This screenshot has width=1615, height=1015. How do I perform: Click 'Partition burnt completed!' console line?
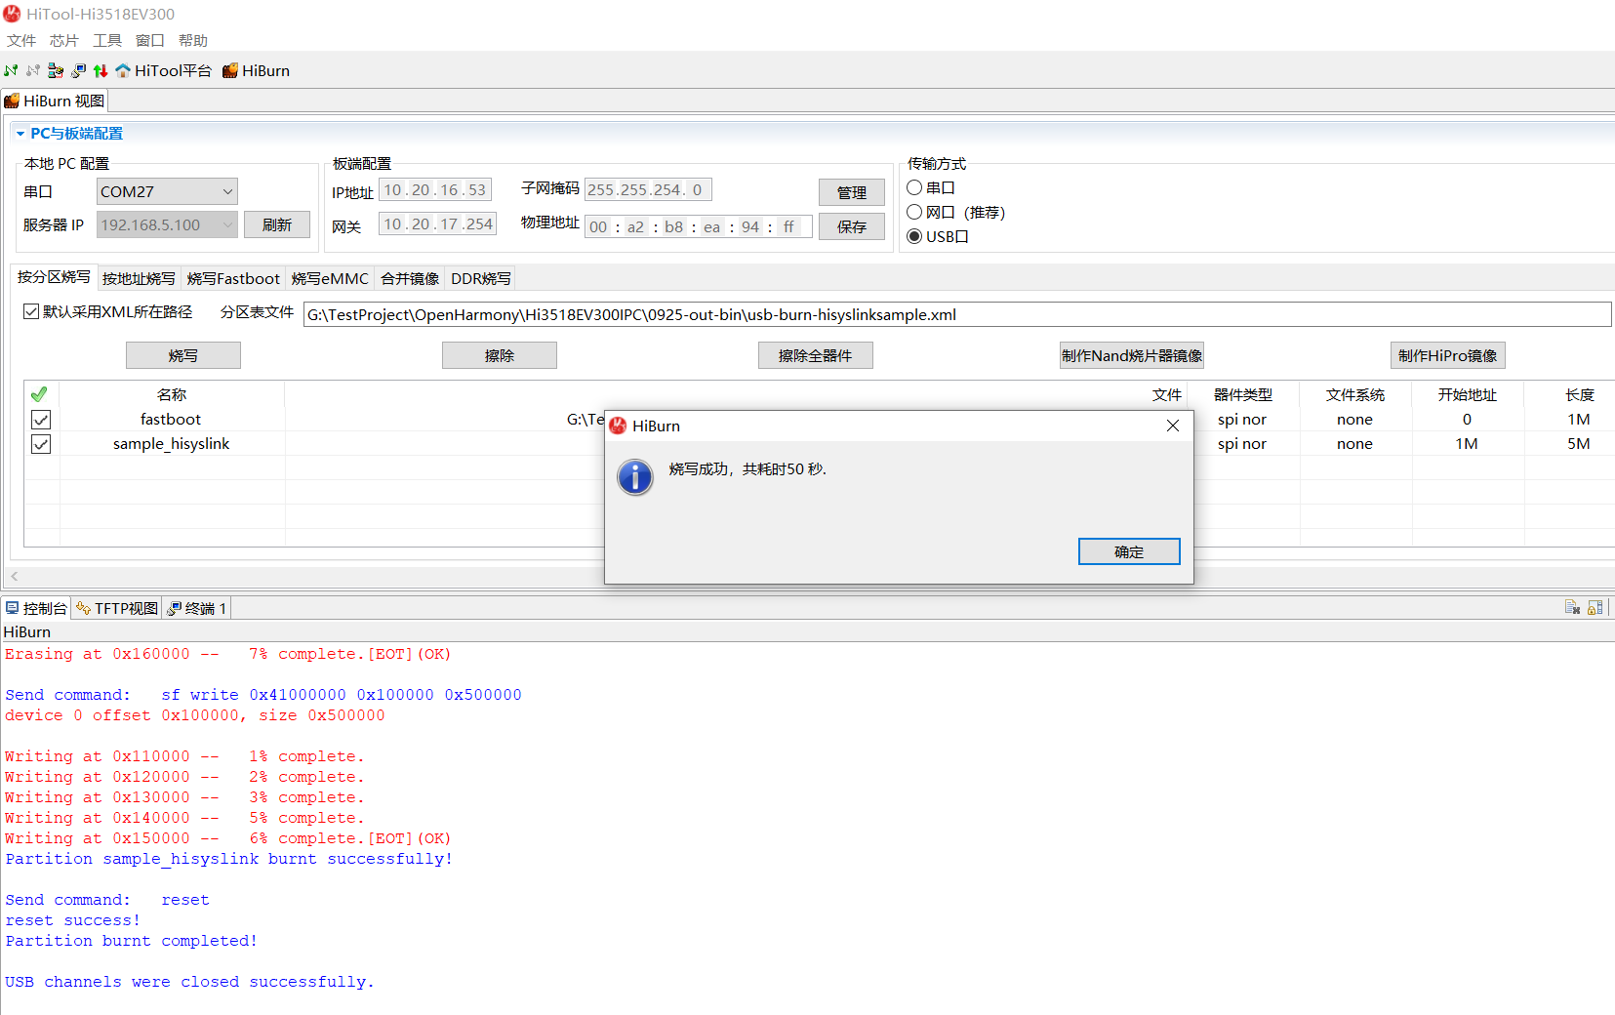(132, 941)
